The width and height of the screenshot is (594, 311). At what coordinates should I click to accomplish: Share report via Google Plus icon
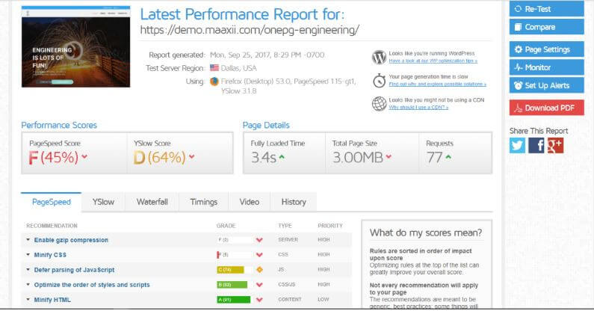pos(555,146)
